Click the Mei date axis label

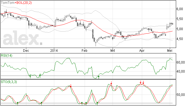point(170,50)
